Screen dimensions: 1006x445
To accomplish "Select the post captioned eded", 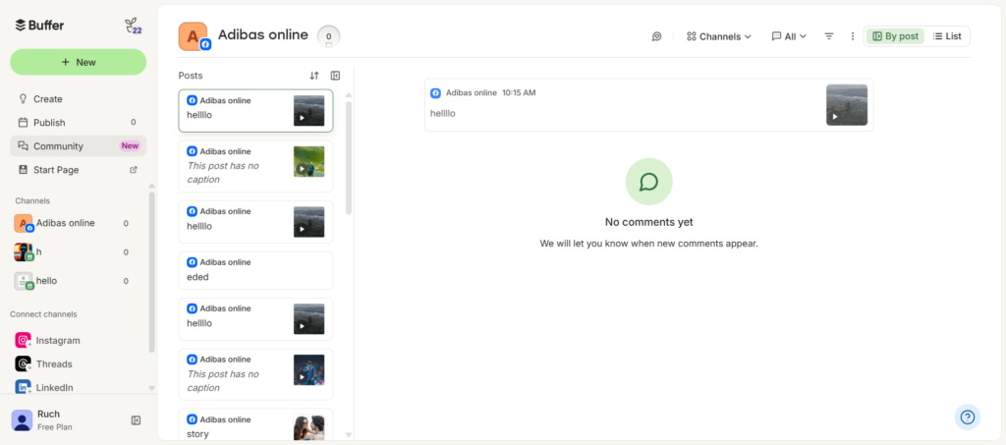I will [x=255, y=270].
